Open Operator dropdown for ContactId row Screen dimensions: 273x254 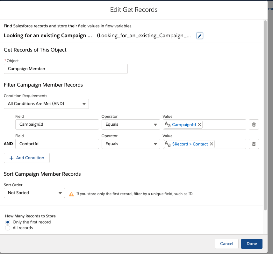[131, 144]
